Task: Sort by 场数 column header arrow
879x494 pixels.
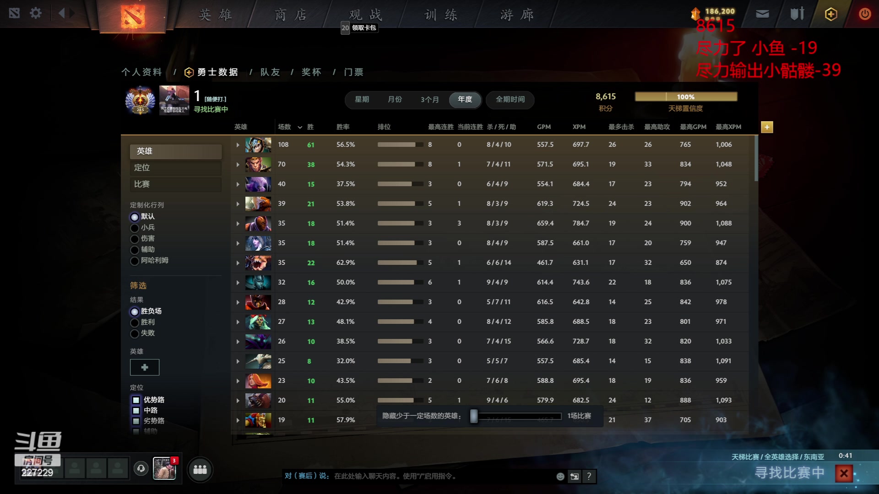Action: coord(300,127)
